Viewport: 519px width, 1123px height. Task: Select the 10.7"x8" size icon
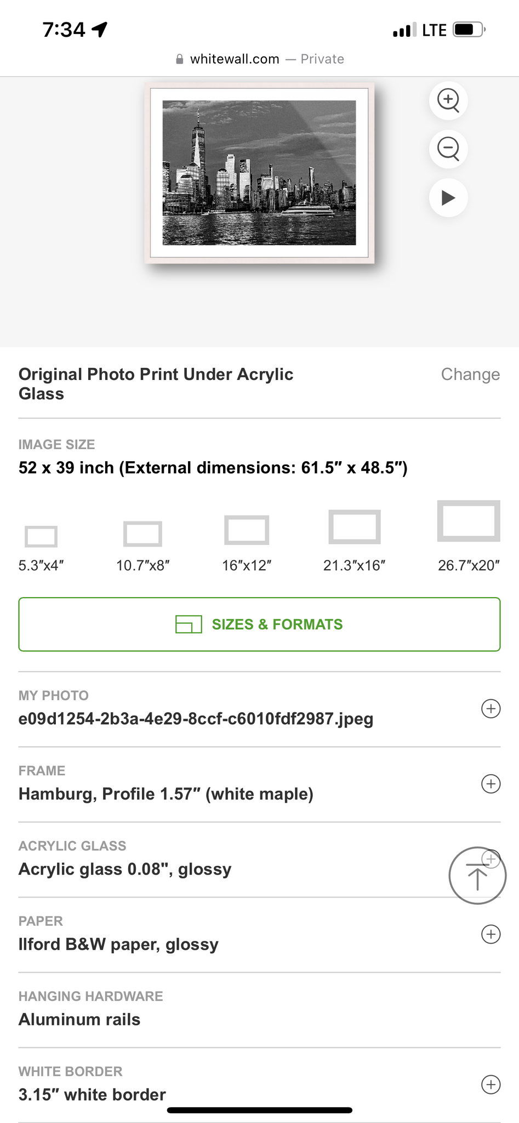[142, 534]
